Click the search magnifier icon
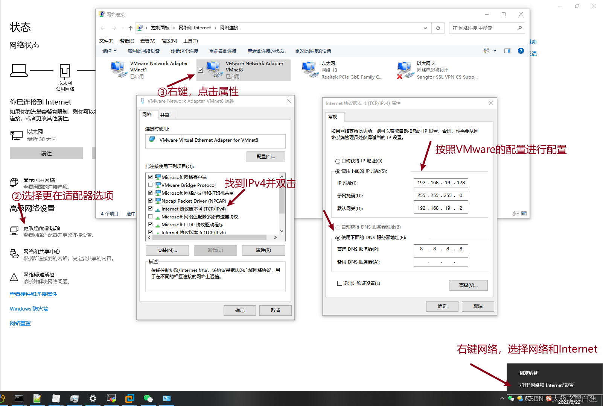This screenshot has width=603, height=406. pos(519,28)
